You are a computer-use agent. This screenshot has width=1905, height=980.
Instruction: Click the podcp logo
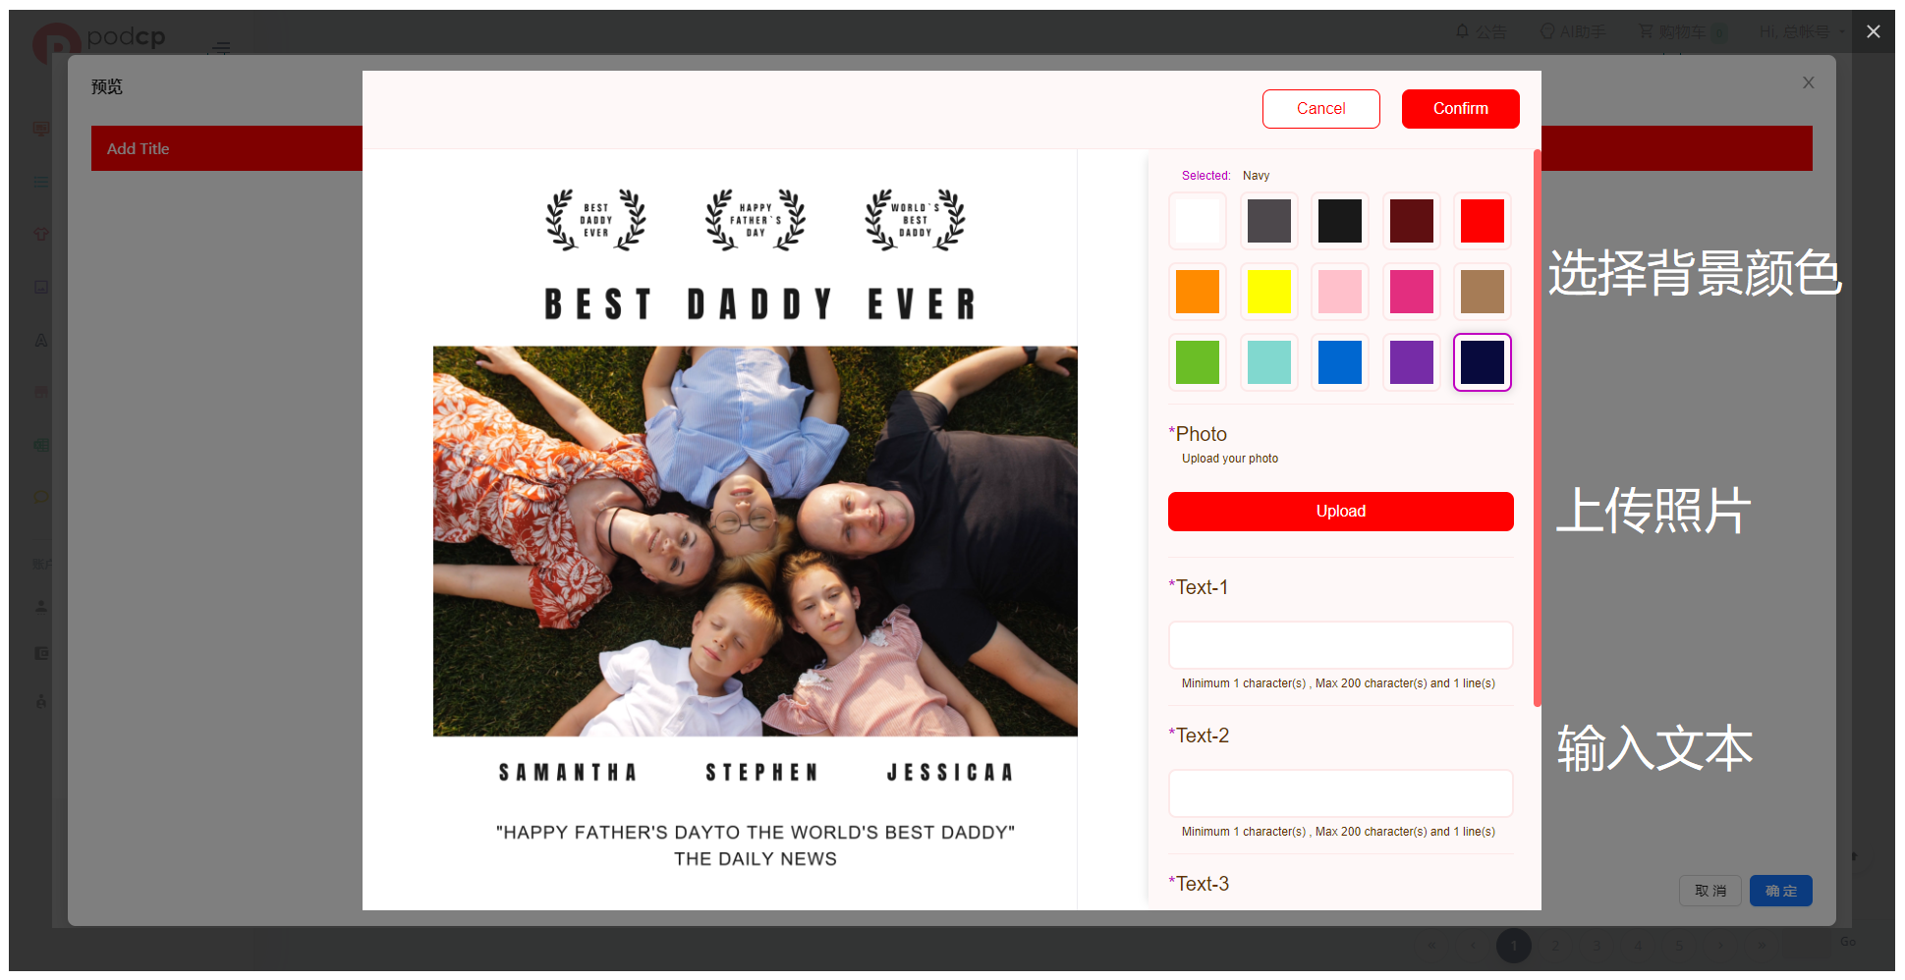tap(100, 41)
